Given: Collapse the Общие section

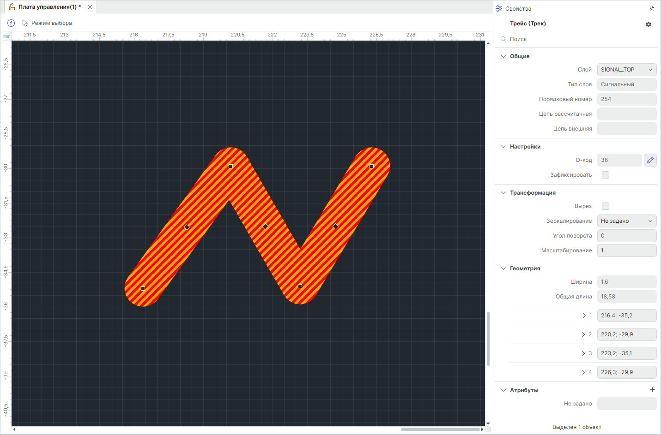Looking at the screenshot, I should pyautogui.click(x=503, y=56).
